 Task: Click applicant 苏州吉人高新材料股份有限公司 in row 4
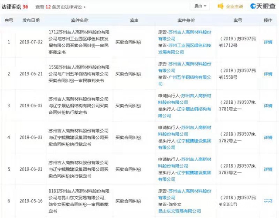(x=185, y=131)
